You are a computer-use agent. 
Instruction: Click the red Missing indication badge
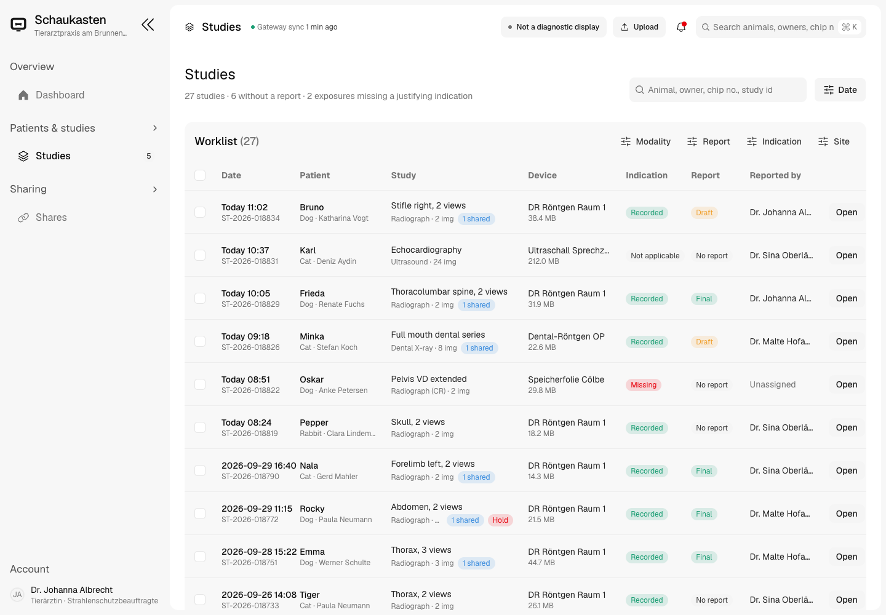[644, 385]
